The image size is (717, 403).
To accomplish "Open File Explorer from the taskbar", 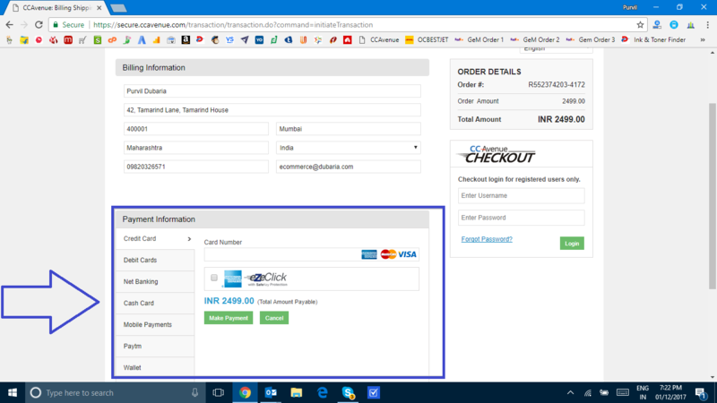I will 297,392.
